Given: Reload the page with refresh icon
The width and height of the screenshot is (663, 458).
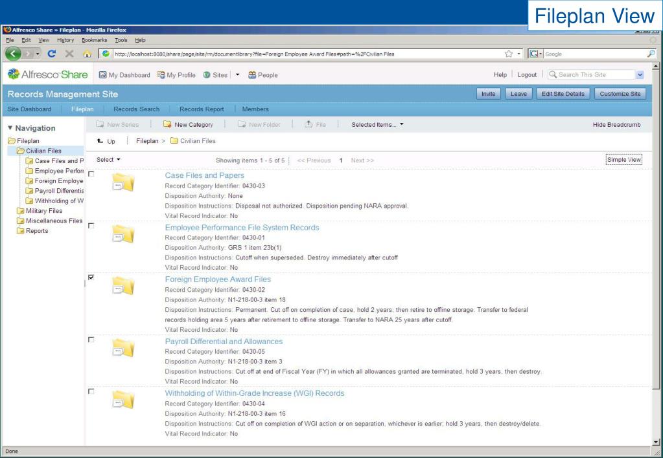Looking at the screenshot, I should pyautogui.click(x=52, y=54).
